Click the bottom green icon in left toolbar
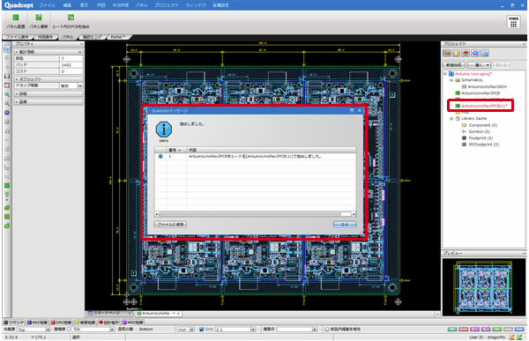The height and width of the screenshot is (341, 529). 7,226
